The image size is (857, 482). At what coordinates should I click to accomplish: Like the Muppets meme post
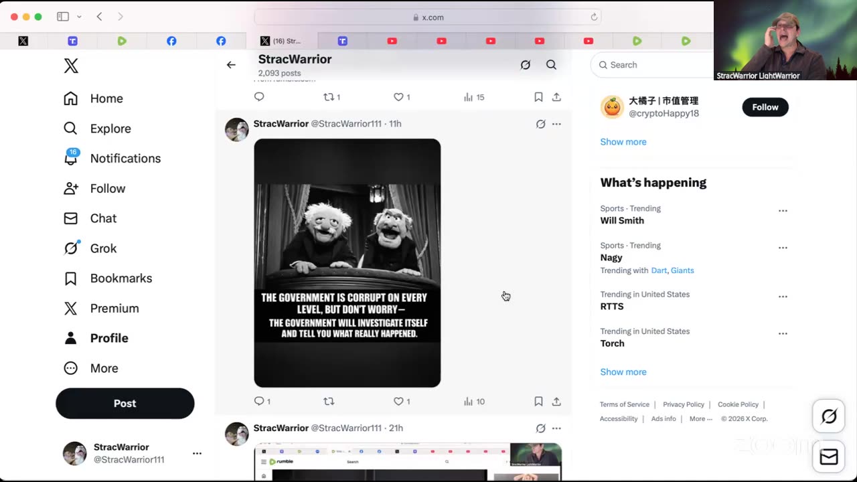402,402
